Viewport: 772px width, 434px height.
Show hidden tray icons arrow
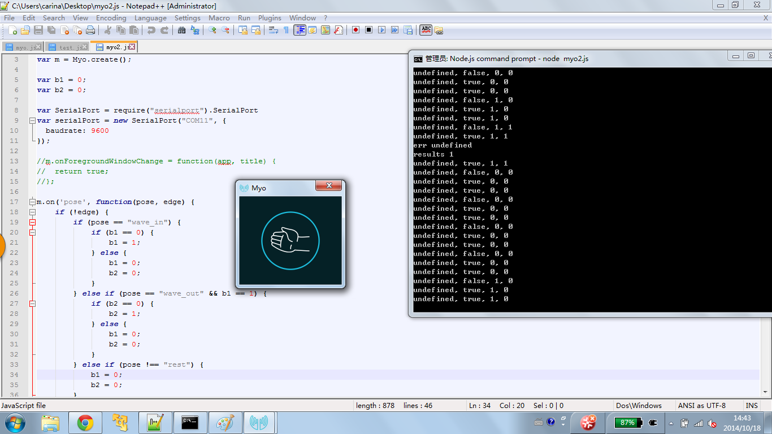click(x=670, y=423)
